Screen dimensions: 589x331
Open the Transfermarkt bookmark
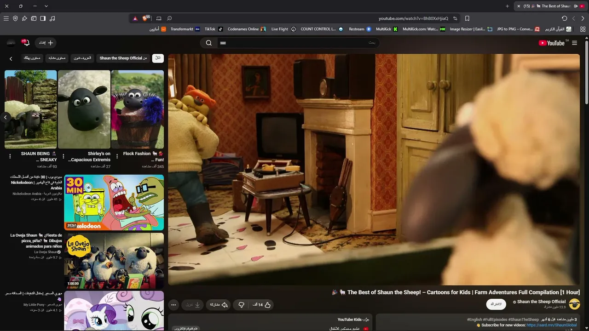185,29
